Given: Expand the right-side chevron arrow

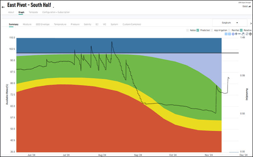Looking at the screenshot, I should tap(251, 23).
